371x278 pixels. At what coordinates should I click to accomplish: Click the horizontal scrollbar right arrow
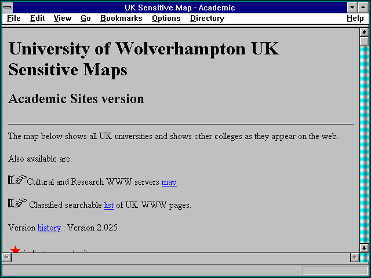[x=354, y=257]
